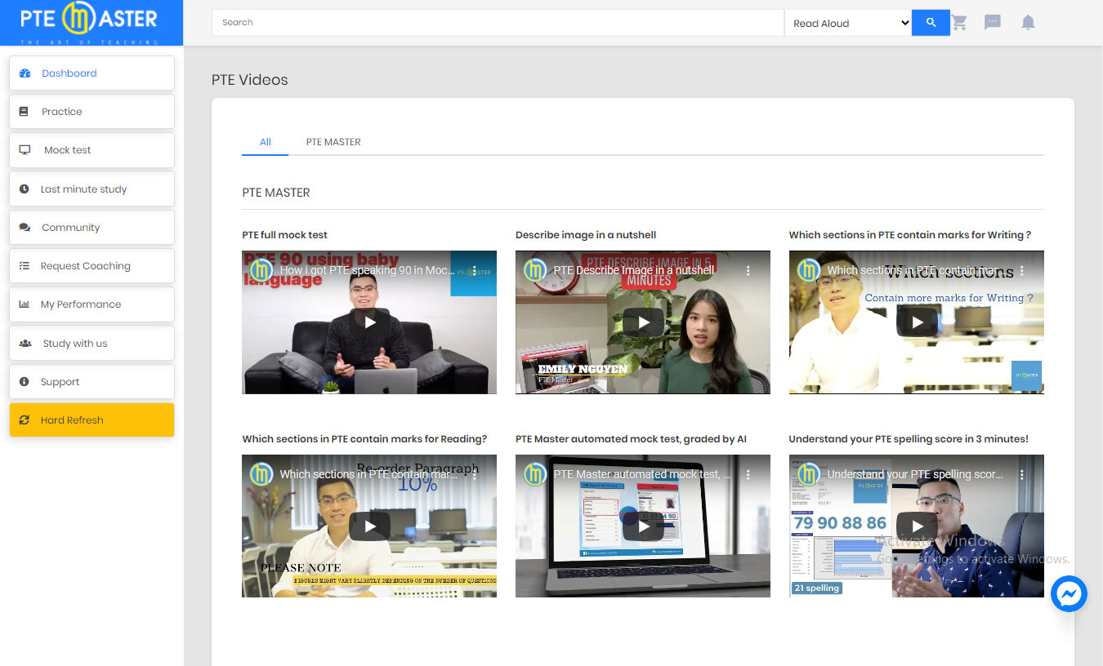
Task: Play the Writing marks sections video
Action: [x=916, y=322]
